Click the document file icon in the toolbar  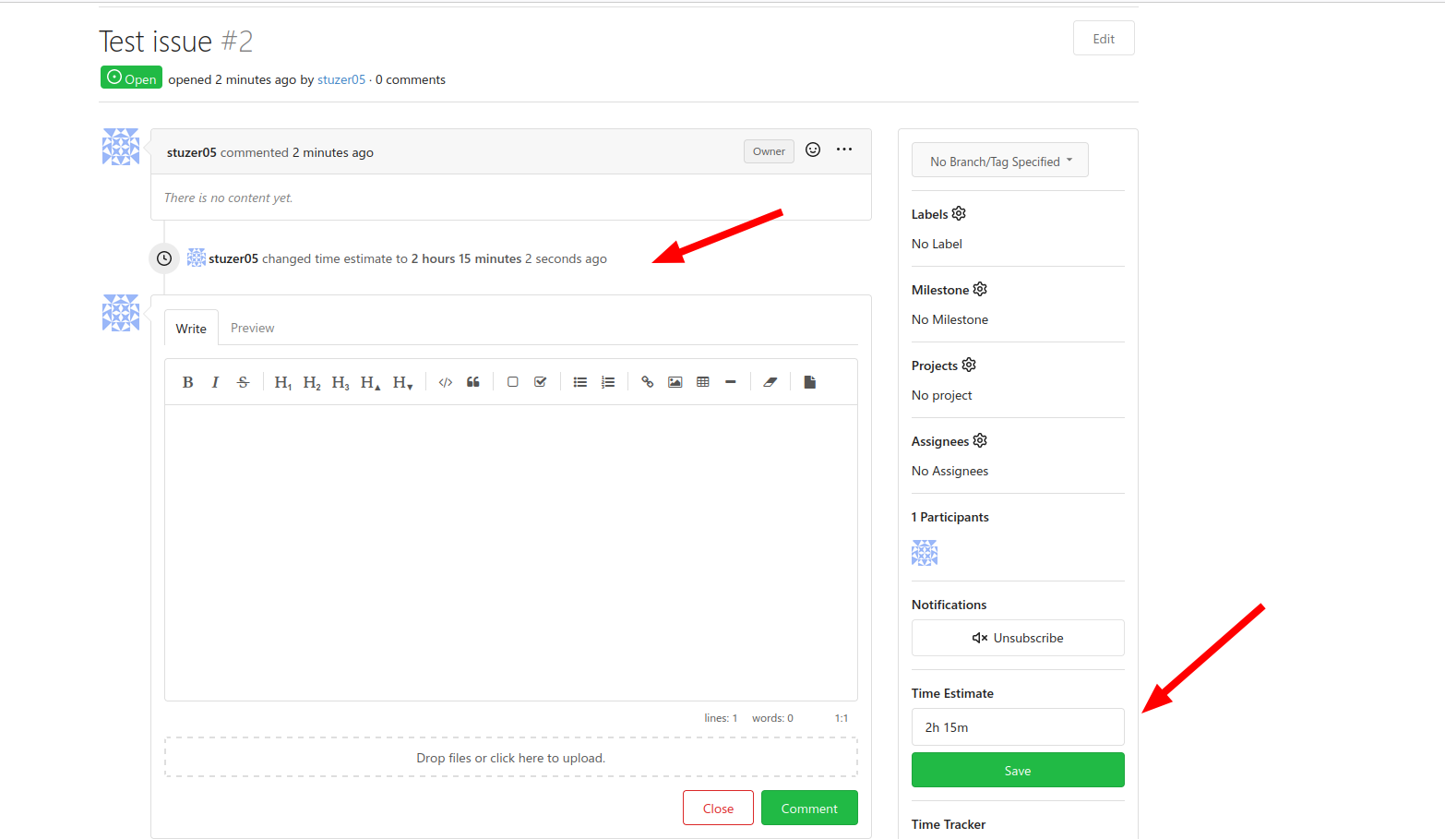coord(810,382)
